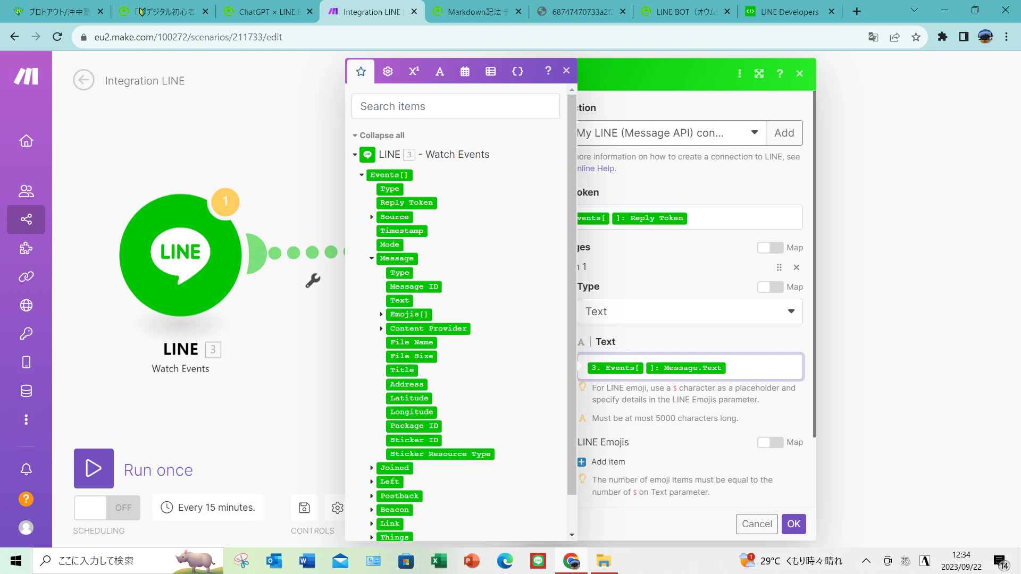Collapse the Message node

(x=371, y=258)
